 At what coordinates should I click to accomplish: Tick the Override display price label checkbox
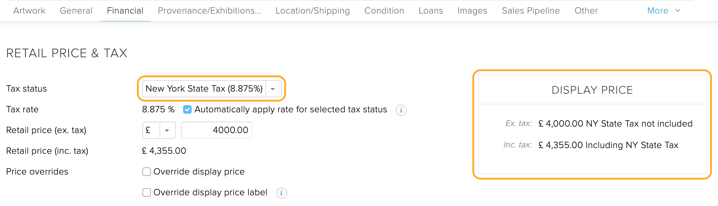point(147,192)
